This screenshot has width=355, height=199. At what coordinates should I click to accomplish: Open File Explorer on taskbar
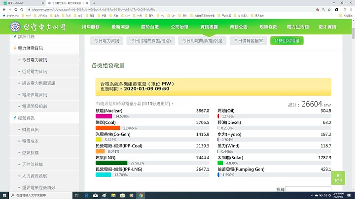point(113,195)
